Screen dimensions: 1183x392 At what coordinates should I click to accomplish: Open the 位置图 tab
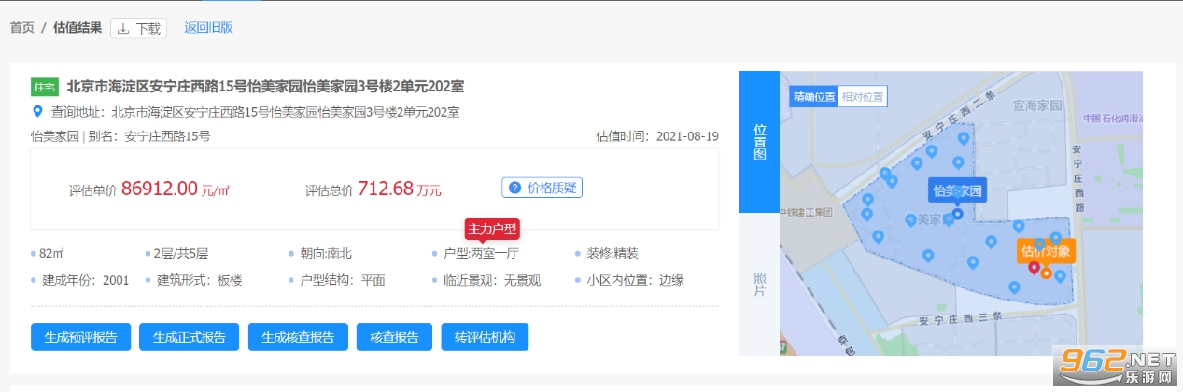click(x=758, y=142)
